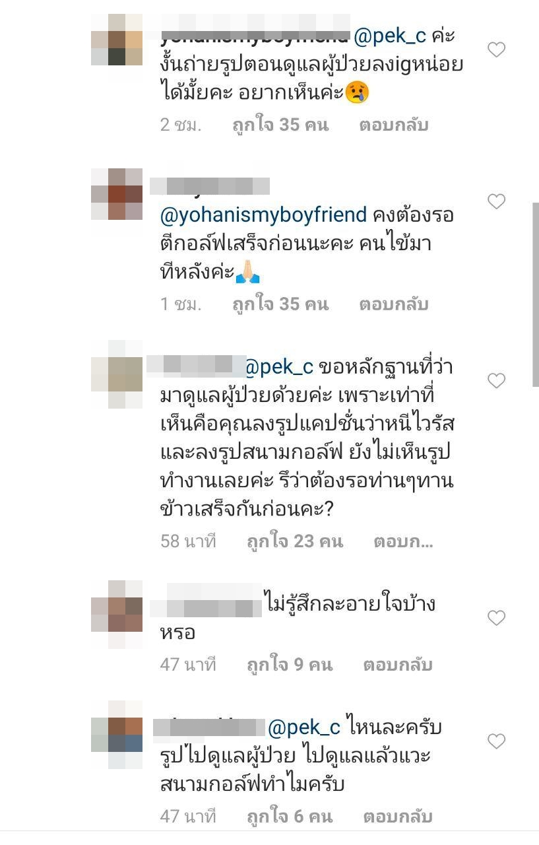The height and width of the screenshot is (845, 539).
Task: Open the avatar beside the ไม่รู้สึกละอายใจ comment
Action: (x=117, y=615)
